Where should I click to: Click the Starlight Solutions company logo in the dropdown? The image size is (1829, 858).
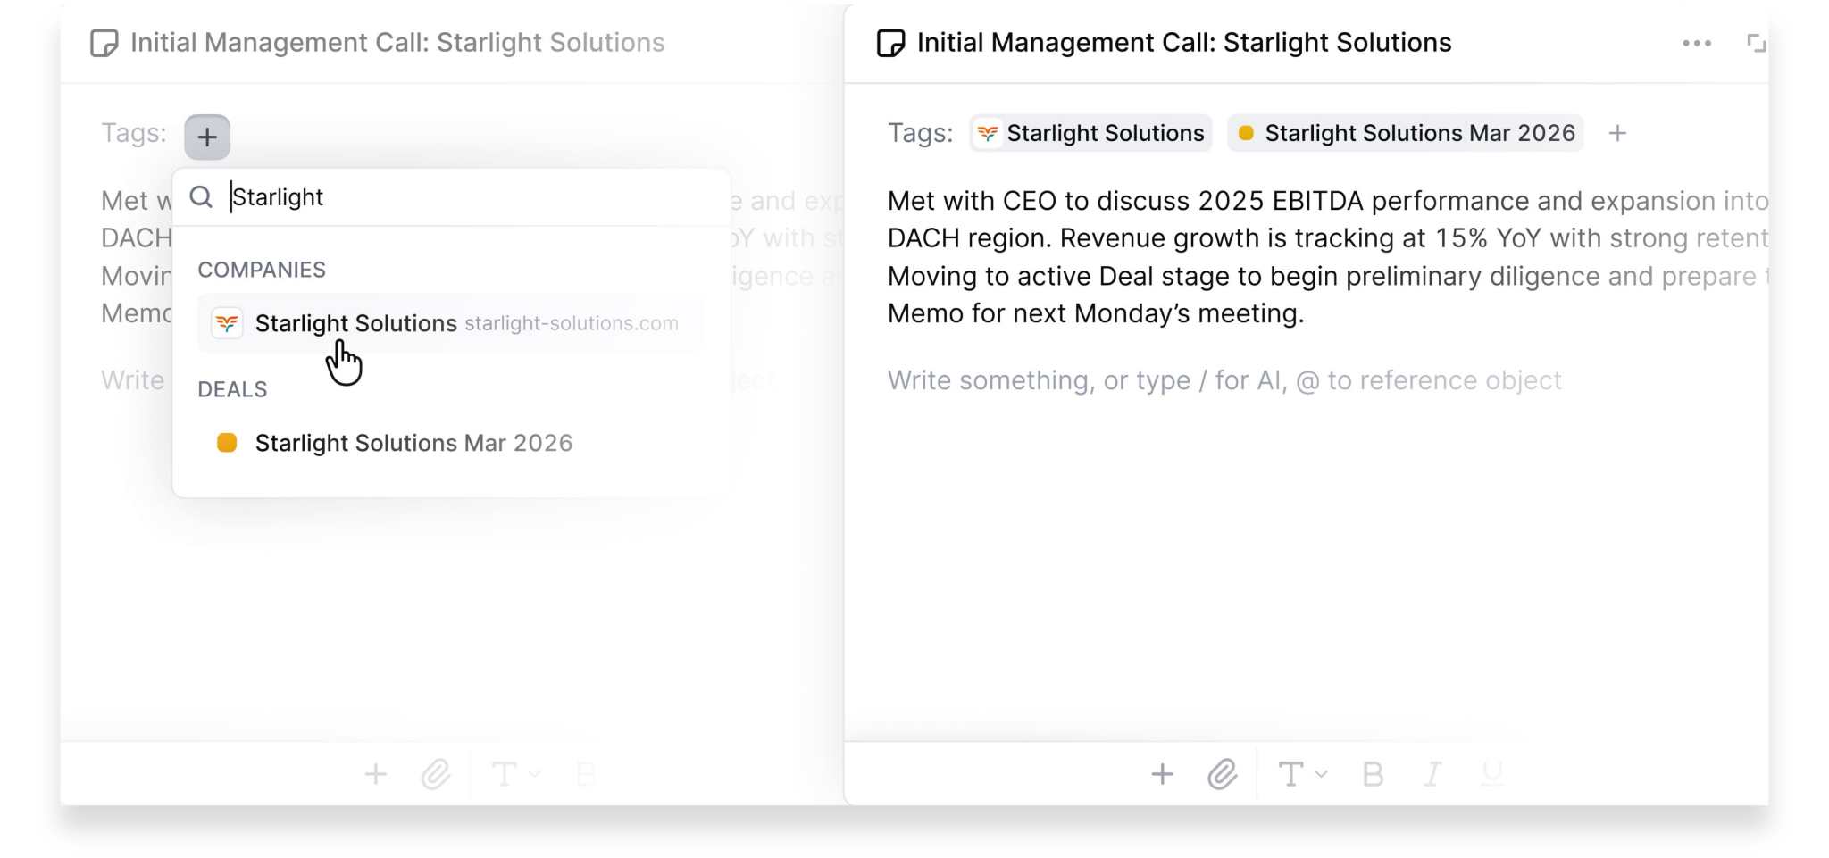[x=228, y=323]
